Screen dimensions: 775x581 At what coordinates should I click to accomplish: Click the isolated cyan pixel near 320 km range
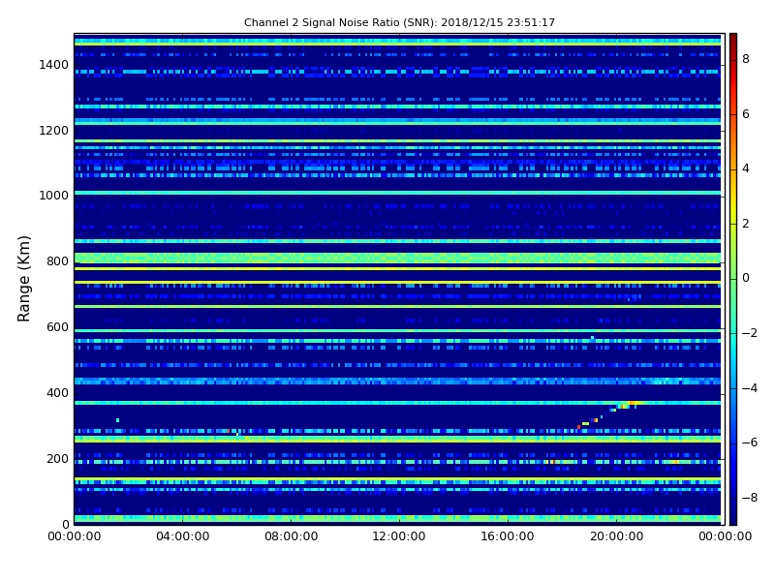pos(117,420)
